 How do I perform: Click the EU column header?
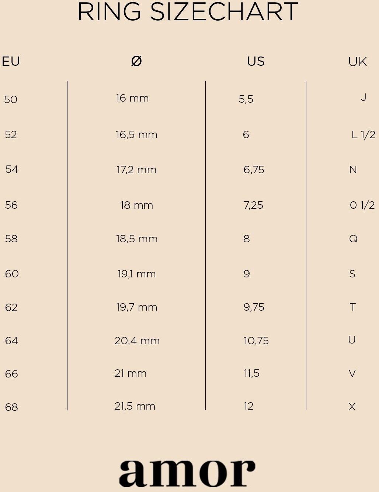(11, 61)
